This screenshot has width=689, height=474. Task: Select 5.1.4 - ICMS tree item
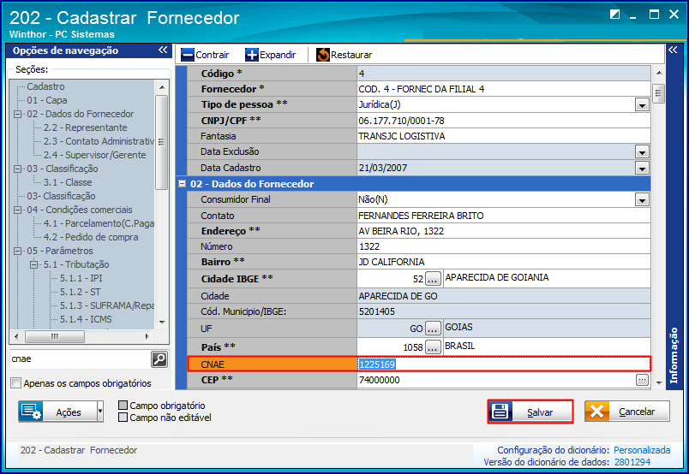tap(86, 319)
